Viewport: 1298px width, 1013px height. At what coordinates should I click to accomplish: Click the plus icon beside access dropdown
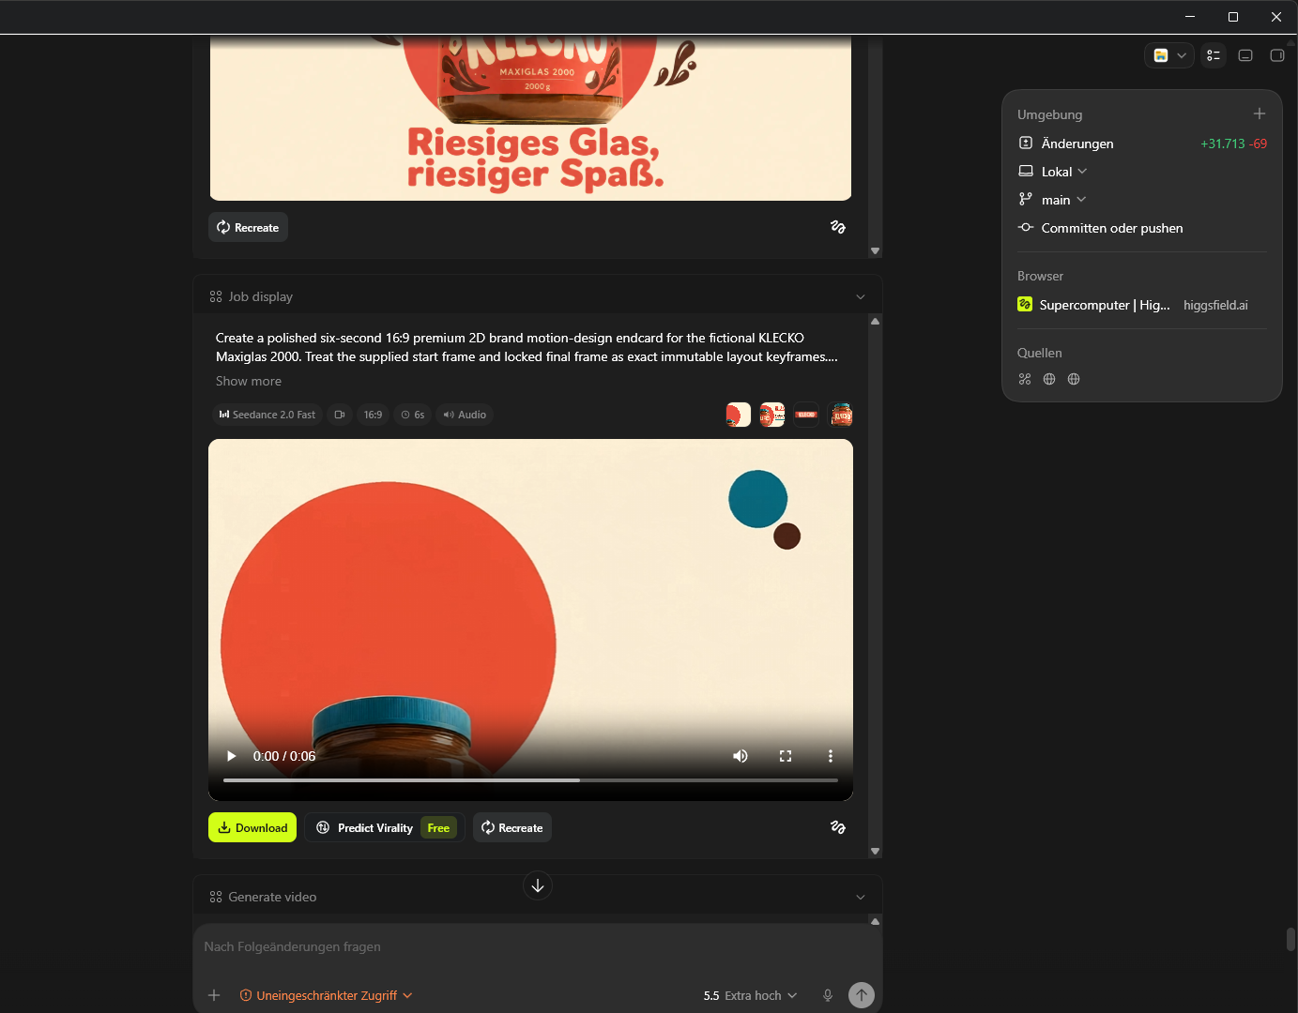(214, 995)
